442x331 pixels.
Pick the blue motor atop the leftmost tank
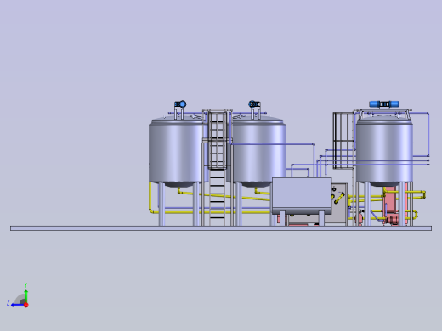(180, 104)
